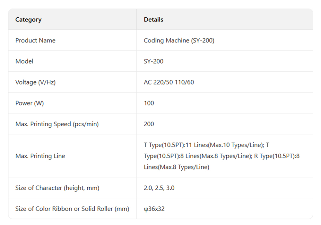The height and width of the screenshot is (225, 321).
Task: Click the φ36x32 value cell
Action: coord(154,209)
